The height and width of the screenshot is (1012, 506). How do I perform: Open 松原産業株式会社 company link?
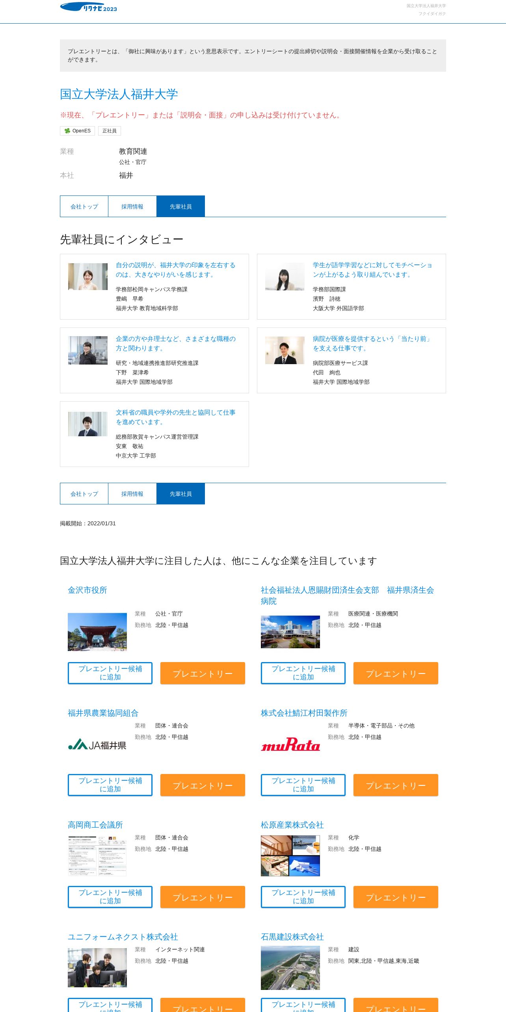(x=292, y=825)
